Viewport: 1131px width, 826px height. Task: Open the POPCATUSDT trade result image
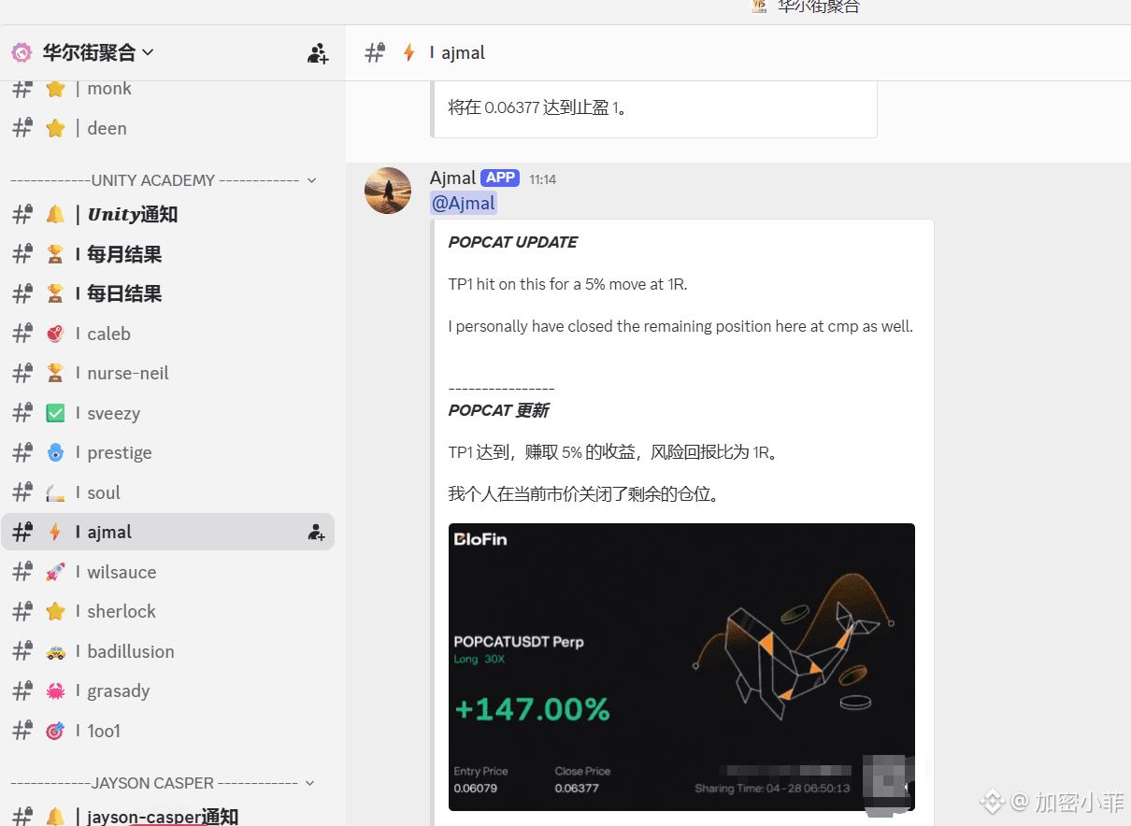[x=681, y=666]
